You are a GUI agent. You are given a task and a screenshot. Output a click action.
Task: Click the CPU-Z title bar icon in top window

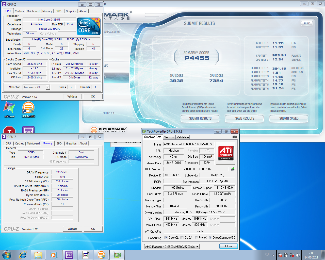point(4,4)
